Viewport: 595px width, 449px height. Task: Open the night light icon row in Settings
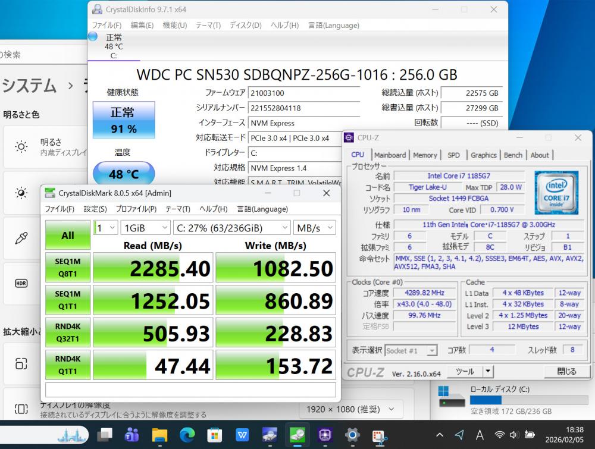(x=21, y=193)
